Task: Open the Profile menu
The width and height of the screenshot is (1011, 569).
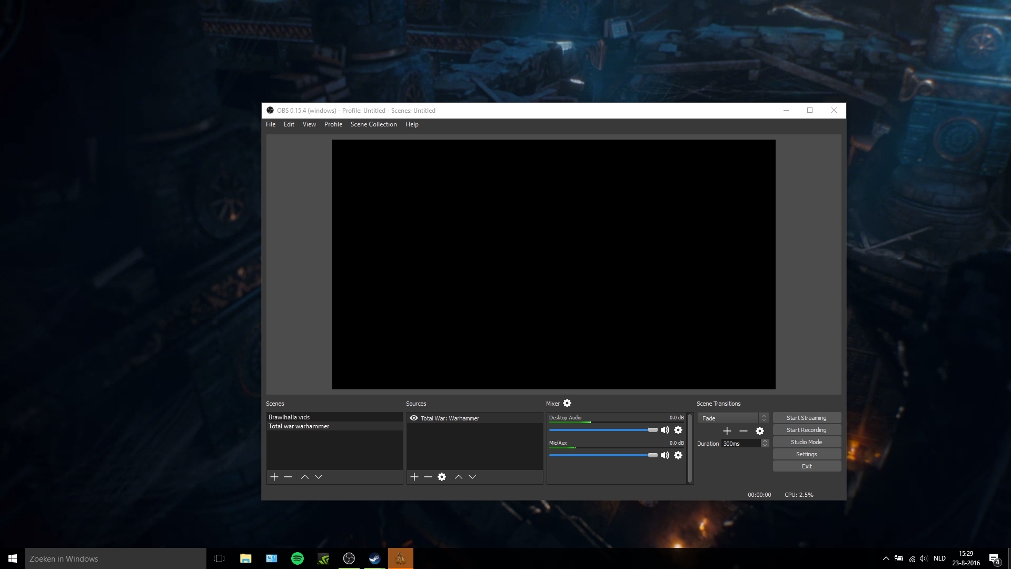Action: pyautogui.click(x=333, y=124)
